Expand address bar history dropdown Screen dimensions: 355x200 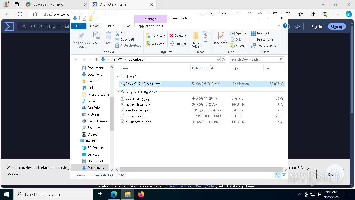[219, 59]
